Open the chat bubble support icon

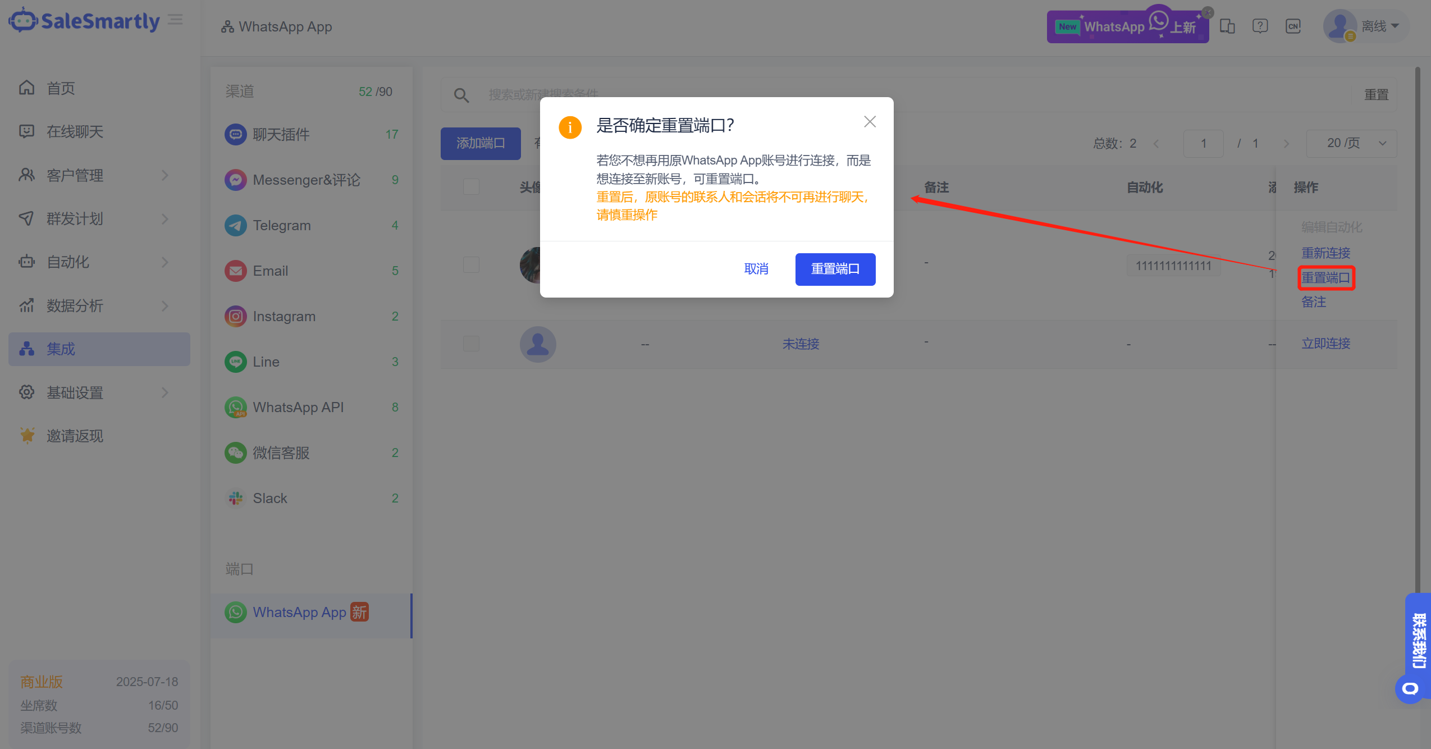(1410, 688)
